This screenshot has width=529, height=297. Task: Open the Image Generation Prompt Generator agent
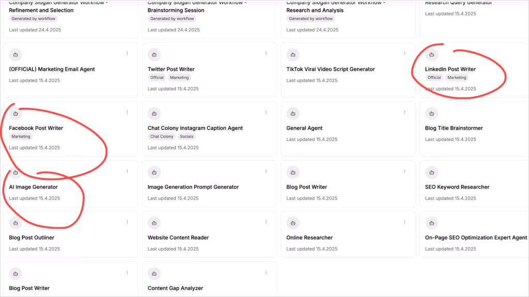(193, 187)
